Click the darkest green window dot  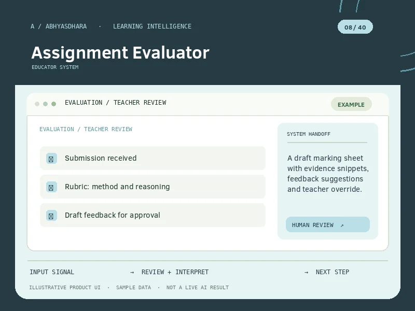click(x=54, y=104)
